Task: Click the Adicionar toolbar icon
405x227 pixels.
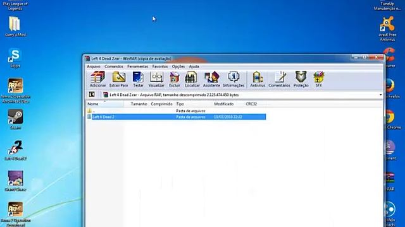Action: pos(97,79)
